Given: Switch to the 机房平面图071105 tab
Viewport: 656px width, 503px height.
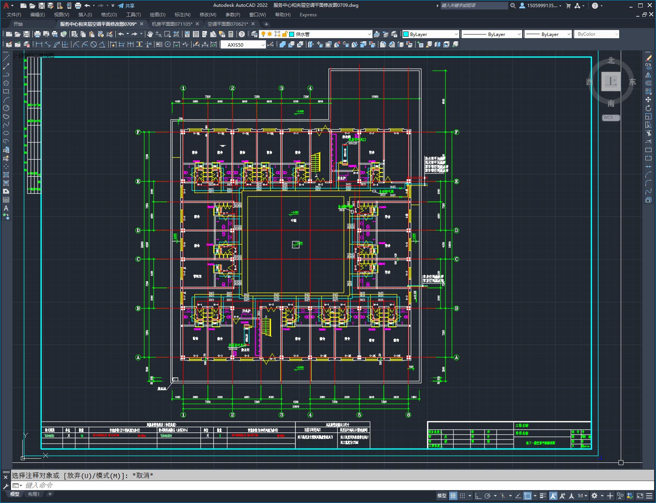Looking at the screenshot, I should (172, 24).
